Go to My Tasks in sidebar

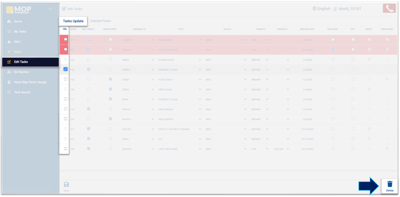pyautogui.click(x=20, y=32)
